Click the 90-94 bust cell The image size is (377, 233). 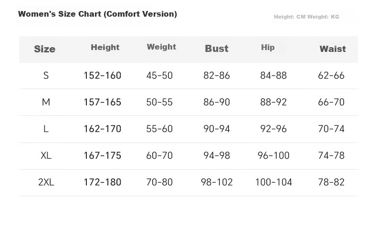[x=217, y=129]
